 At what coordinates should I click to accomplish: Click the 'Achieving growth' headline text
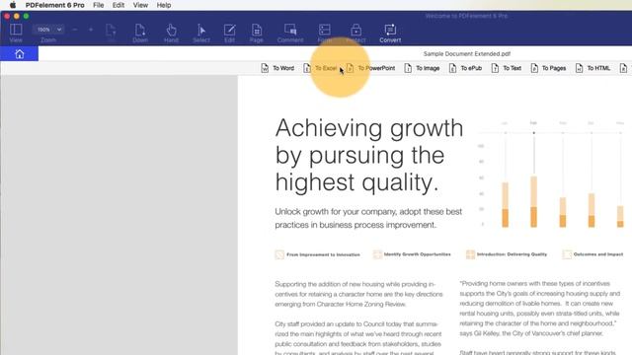(x=369, y=128)
